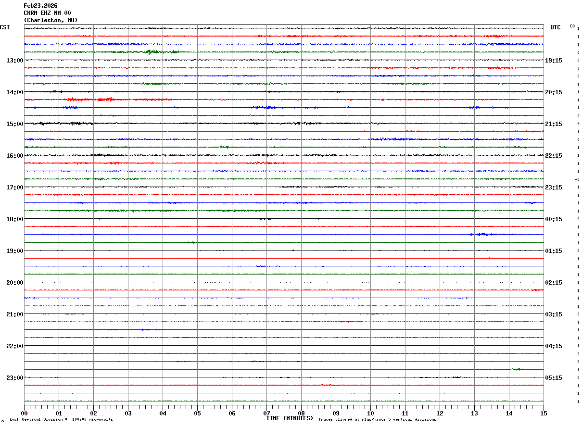Image resolution: width=582 pixels, height=426 pixels.
Task: Click the 05:15 UTC row label
Action: pyautogui.click(x=553, y=378)
